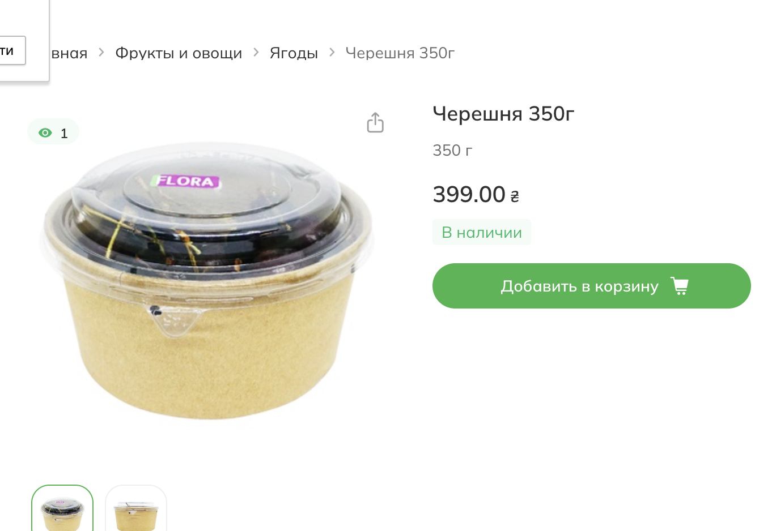Click the chevron before Фрукты и овощи

[101, 52]
